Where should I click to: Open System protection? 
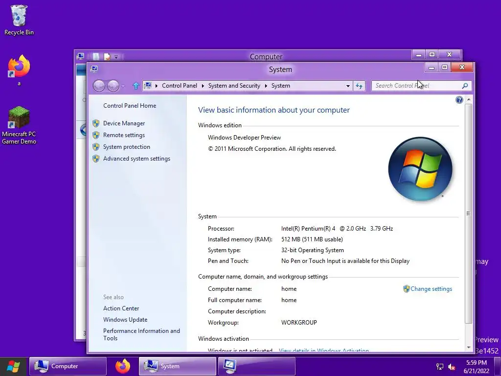[x=127, y=147]
